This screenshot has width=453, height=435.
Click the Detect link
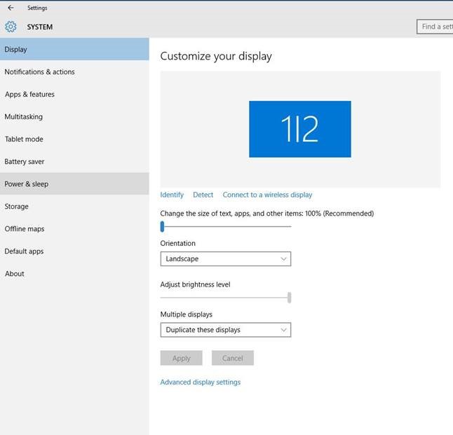(203, 195)
